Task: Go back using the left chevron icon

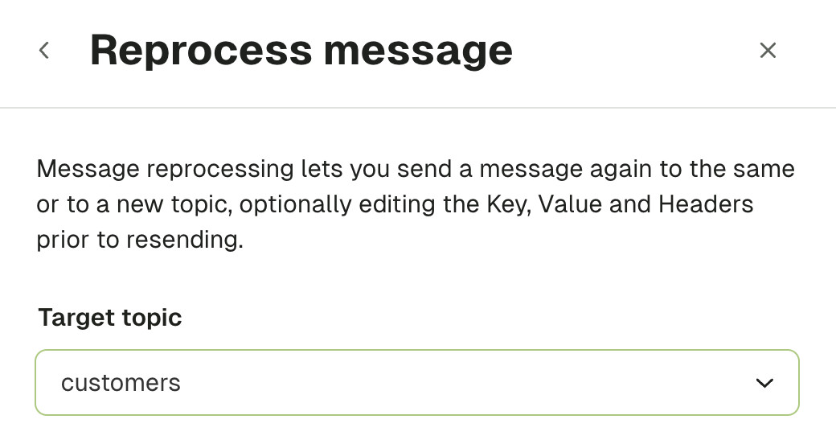Action: coord(44,51)
